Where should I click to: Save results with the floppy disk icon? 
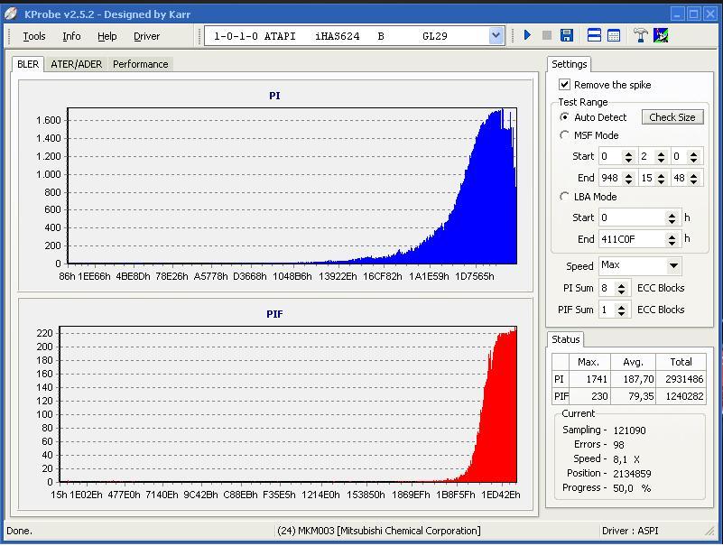coord(567,36)
